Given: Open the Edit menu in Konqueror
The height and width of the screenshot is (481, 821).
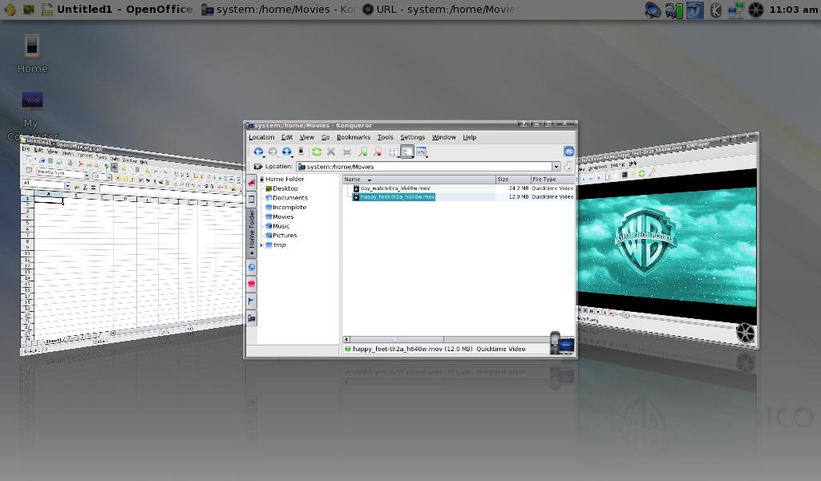Looking at the screenshot, I should [x=287, y=137].
